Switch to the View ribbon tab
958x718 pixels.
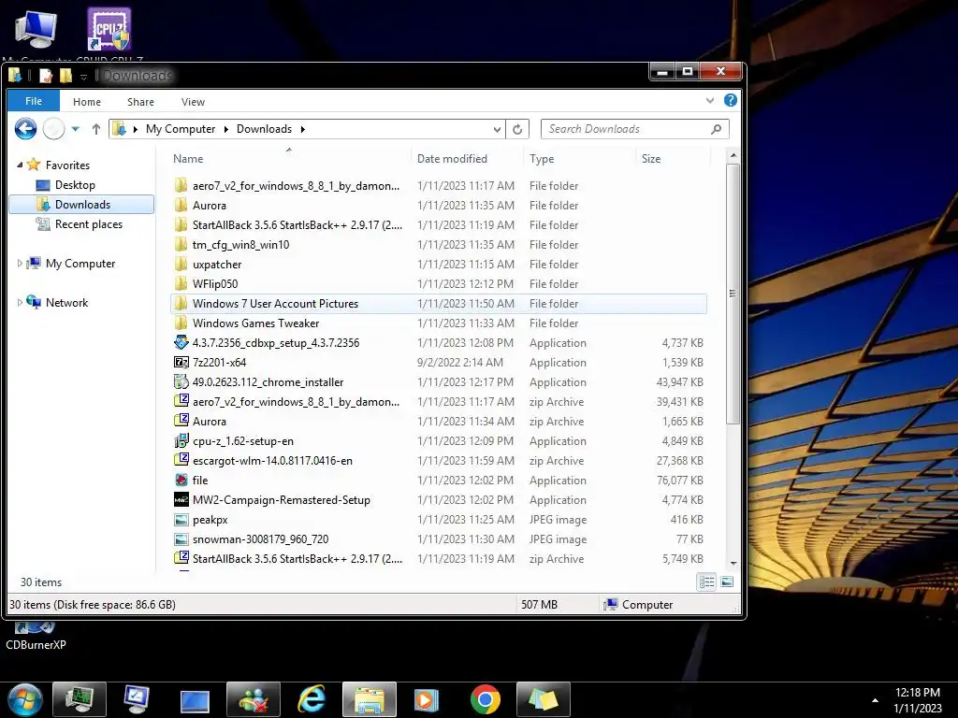click(x=193, y=102)
